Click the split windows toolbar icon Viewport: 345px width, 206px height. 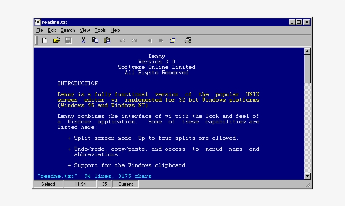[173, 40]
